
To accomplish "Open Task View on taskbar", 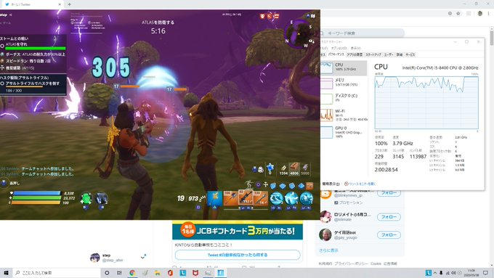I will point(119,273).
